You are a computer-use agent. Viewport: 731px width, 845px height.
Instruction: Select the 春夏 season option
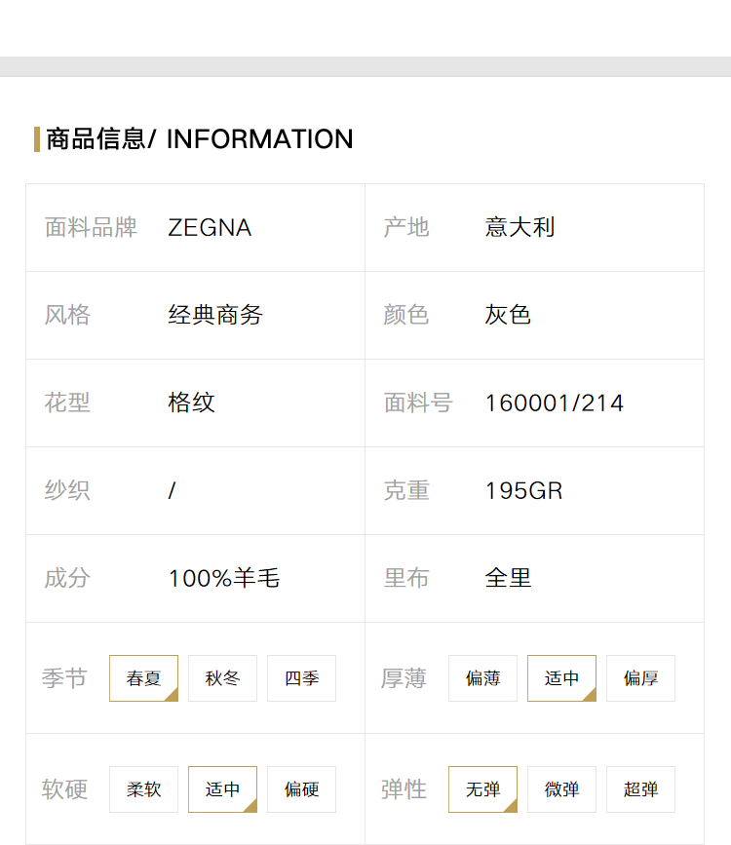(x=143, y=678)
